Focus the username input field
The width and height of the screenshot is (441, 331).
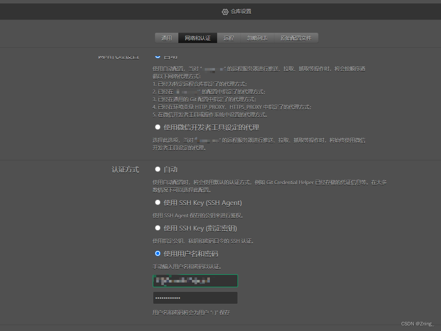[x=195, y=281]
